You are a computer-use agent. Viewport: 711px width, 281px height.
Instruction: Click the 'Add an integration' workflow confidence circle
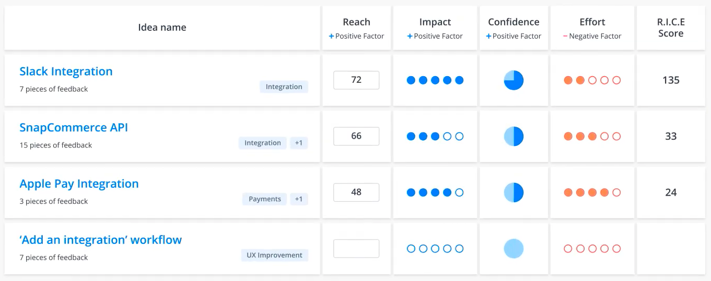[x=514, y=249]
